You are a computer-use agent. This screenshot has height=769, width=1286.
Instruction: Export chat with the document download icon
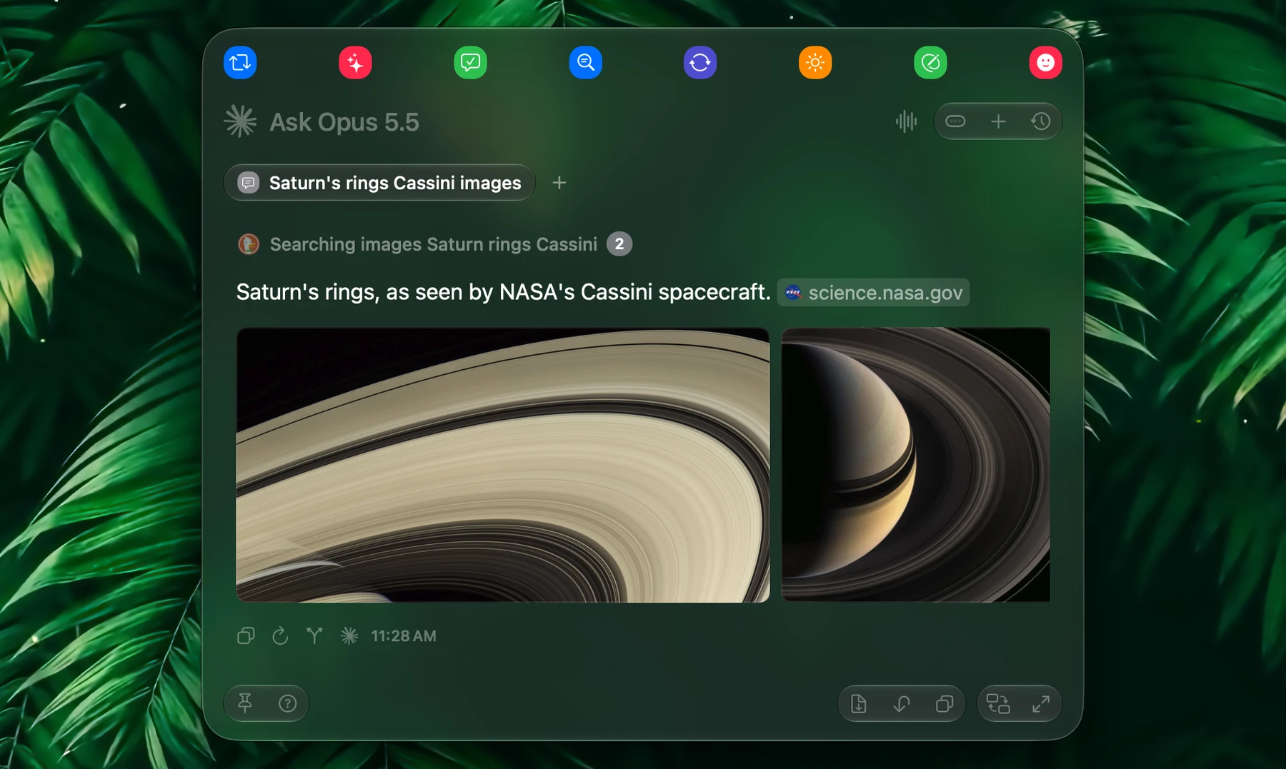tap(859, 704)
